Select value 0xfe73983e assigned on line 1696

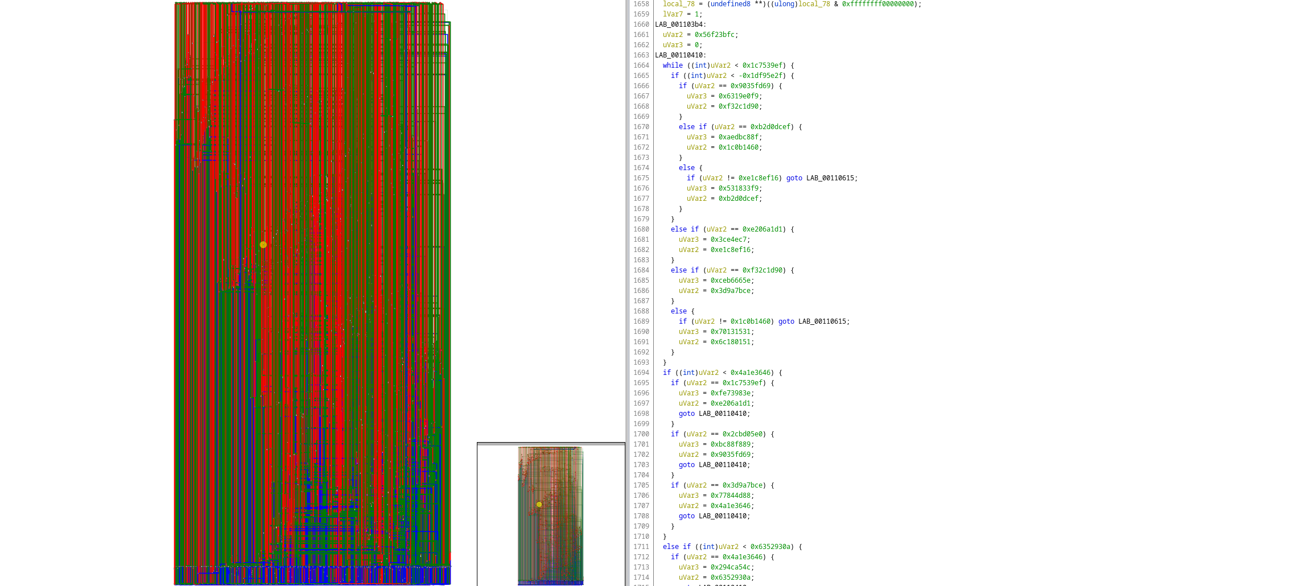point(730,393)
